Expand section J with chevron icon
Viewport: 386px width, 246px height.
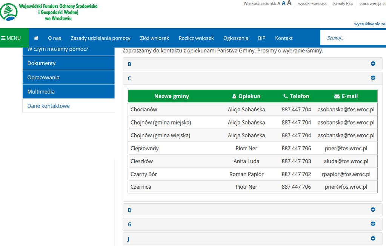(x=373, y=238)
